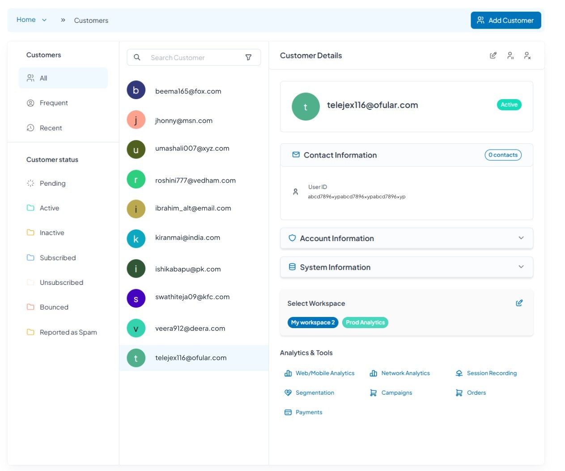Click the envelope icon beside Contact Information
This screenshot has height=471, width=565.
pos(296,154)
